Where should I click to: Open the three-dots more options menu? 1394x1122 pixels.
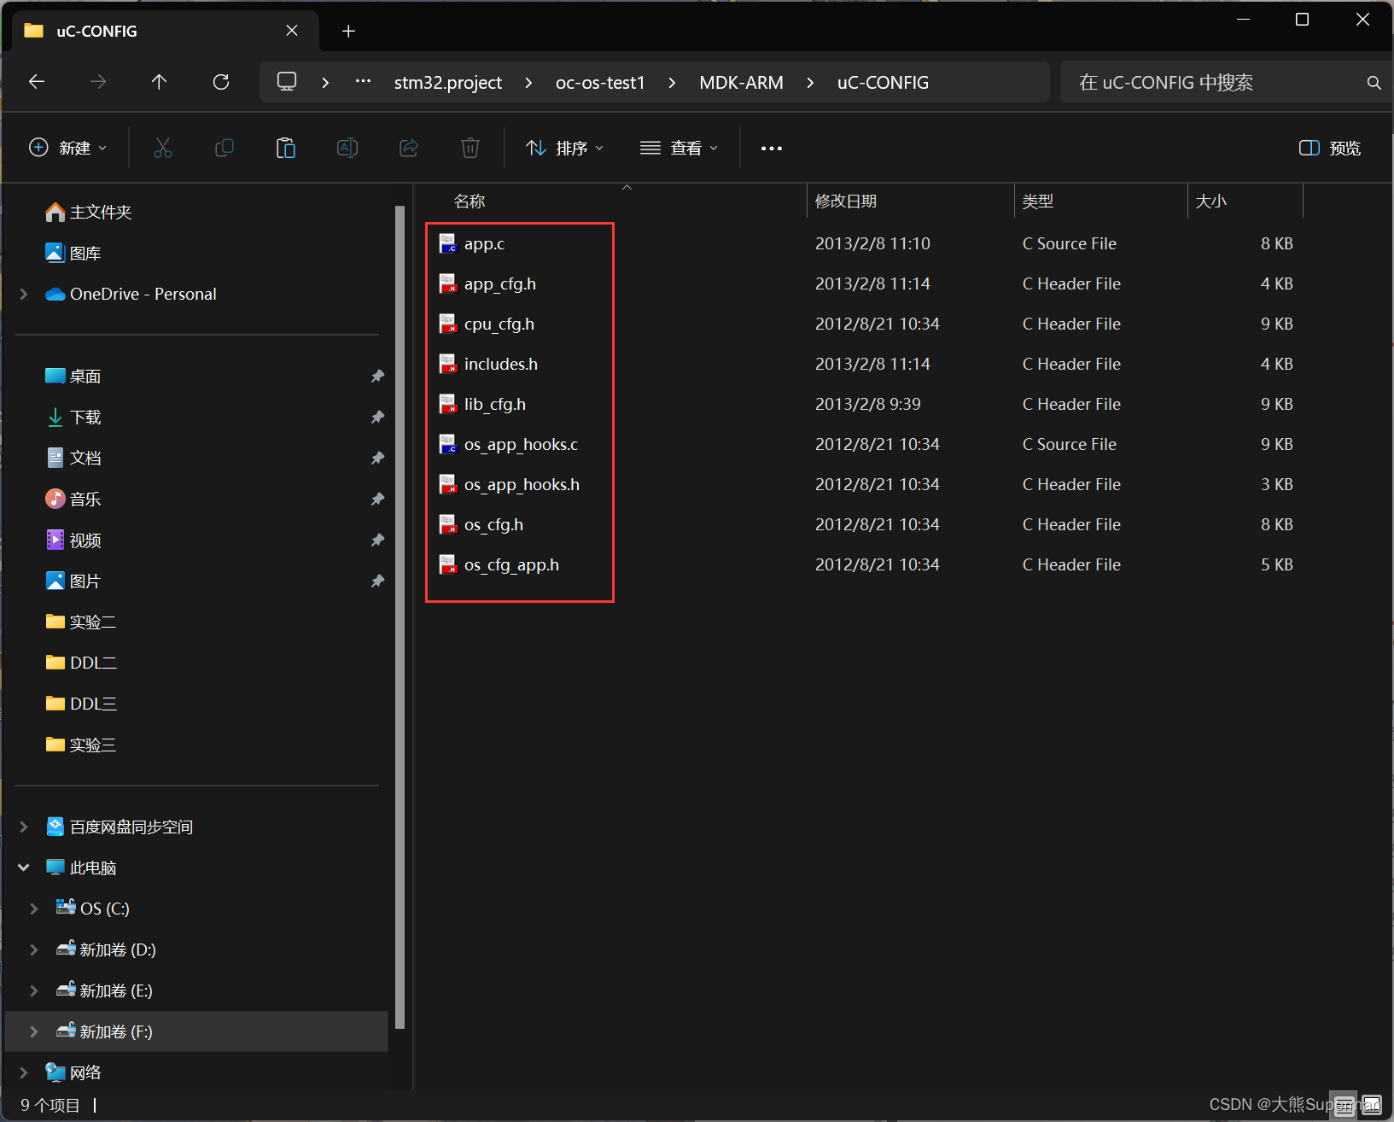[x=772, y=149]
